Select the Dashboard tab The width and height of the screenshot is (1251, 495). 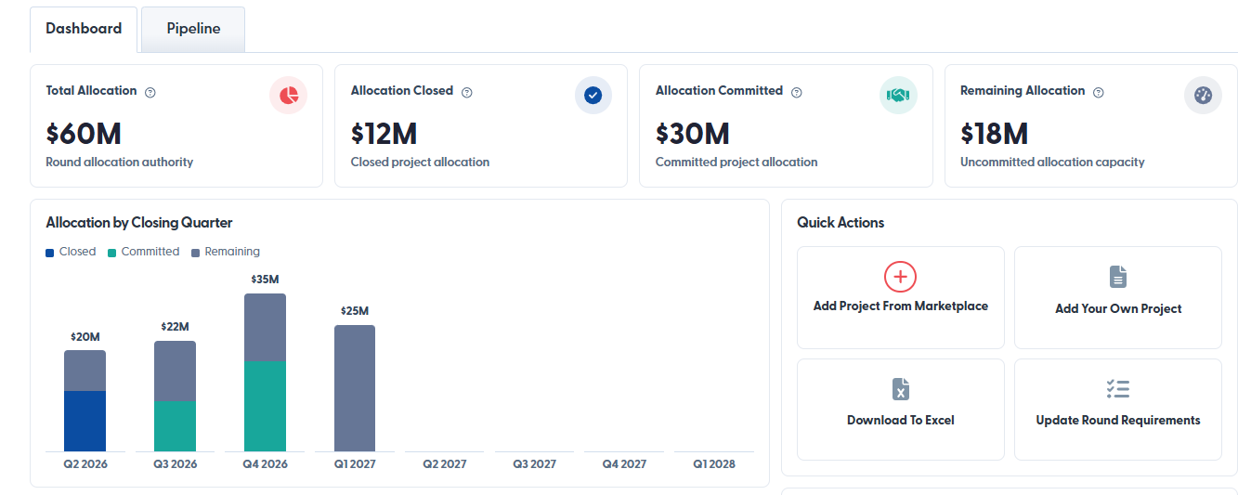point(84,29)
